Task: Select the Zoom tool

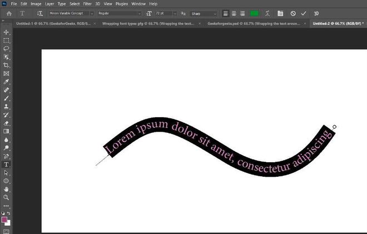Action: tap(6, 197)
